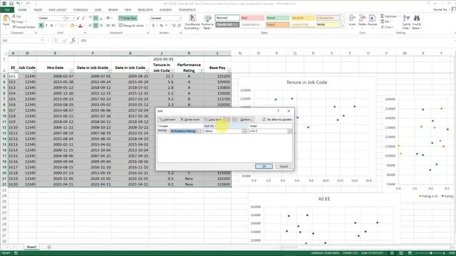Apply the Neutral cell style
The image size is (456, 256).
(x=303, y=18)
